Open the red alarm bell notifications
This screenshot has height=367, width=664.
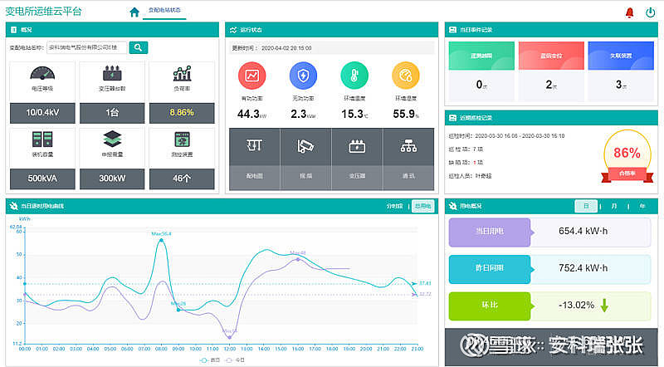629,12
